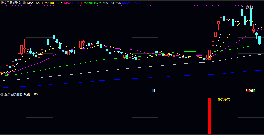Screen dimensions: 264x135
Task: Select the blue MA250 indicator label
Action: click(x=131, y=3)
